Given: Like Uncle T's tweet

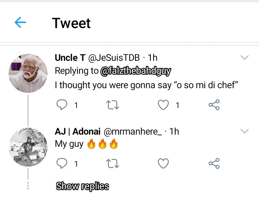Looking at the screenshot, I should pos(164,105).
